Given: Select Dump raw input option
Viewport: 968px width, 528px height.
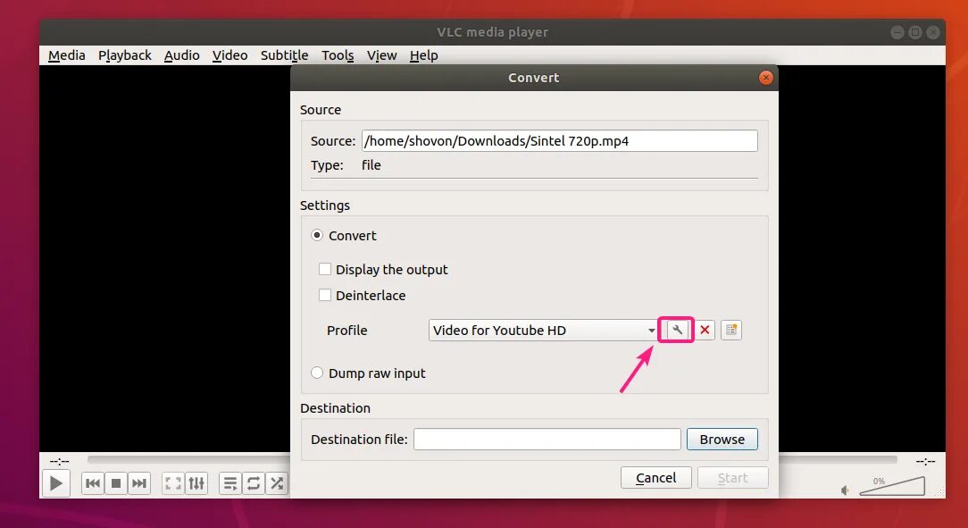Looking at the screenshot, I should click(317, 373).
